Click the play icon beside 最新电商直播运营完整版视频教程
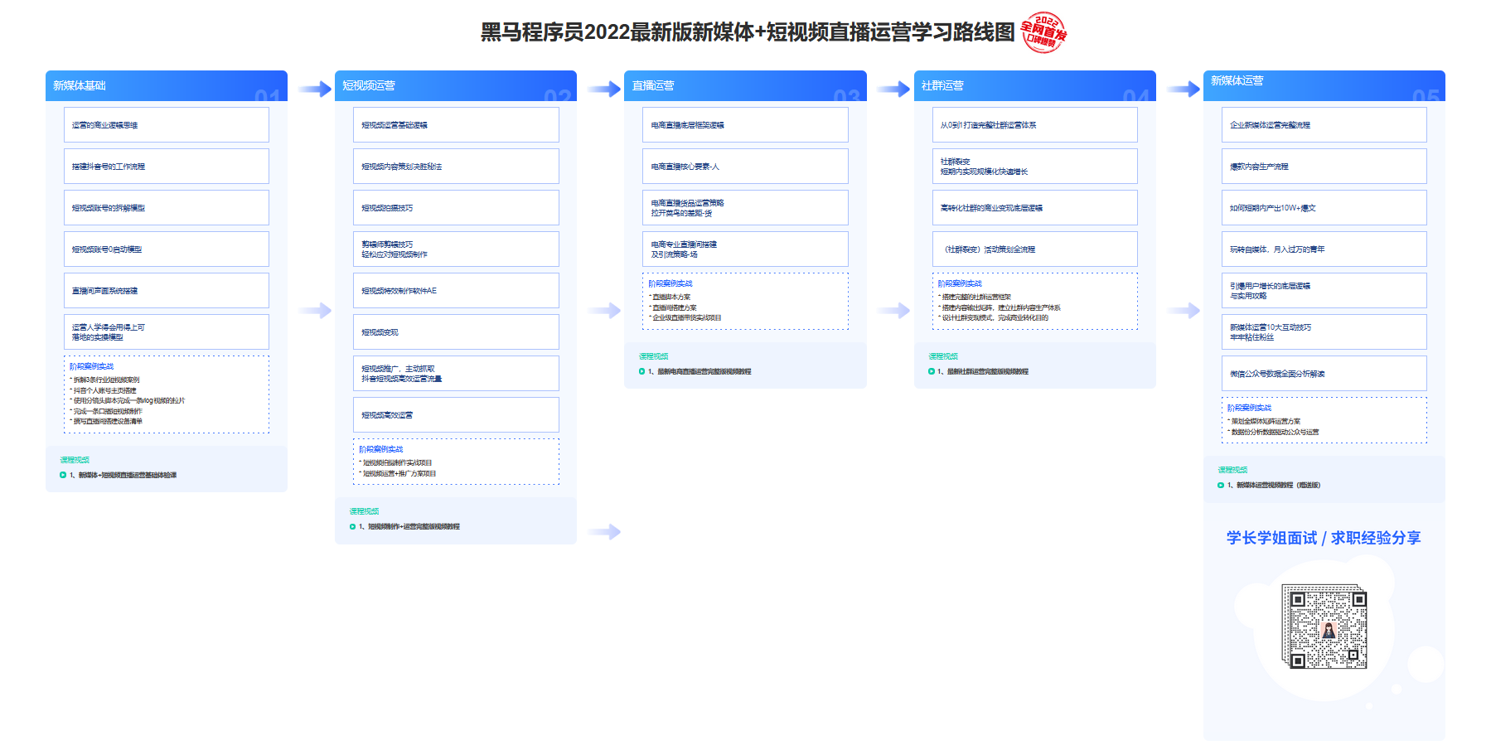Viewport: 1491px width, 745px height. coord(641,371)
